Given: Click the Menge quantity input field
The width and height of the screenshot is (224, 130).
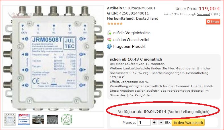Looking at the screenshot, I should tap(144, 122).
